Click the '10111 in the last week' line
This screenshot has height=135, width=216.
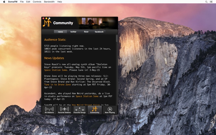pos(59,52)
